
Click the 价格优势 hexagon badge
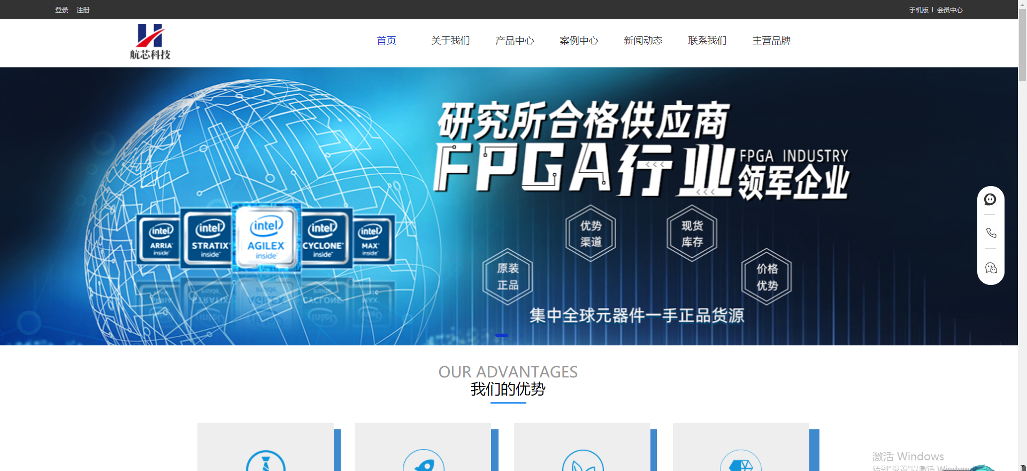point(767,276)
